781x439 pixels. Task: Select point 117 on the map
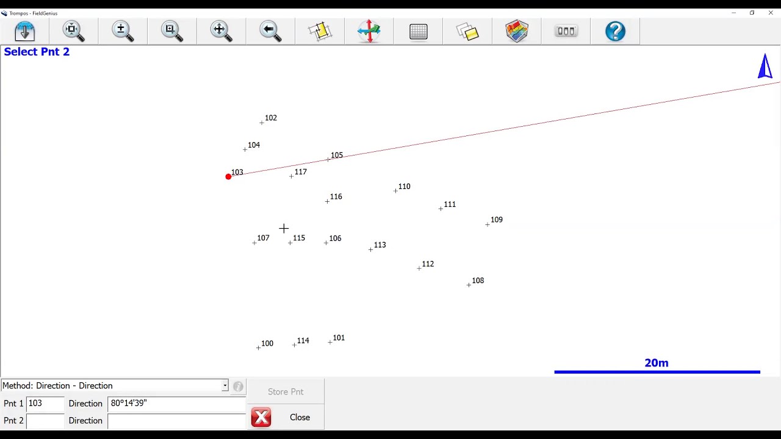pyautogui.click(x=292, y=176)
